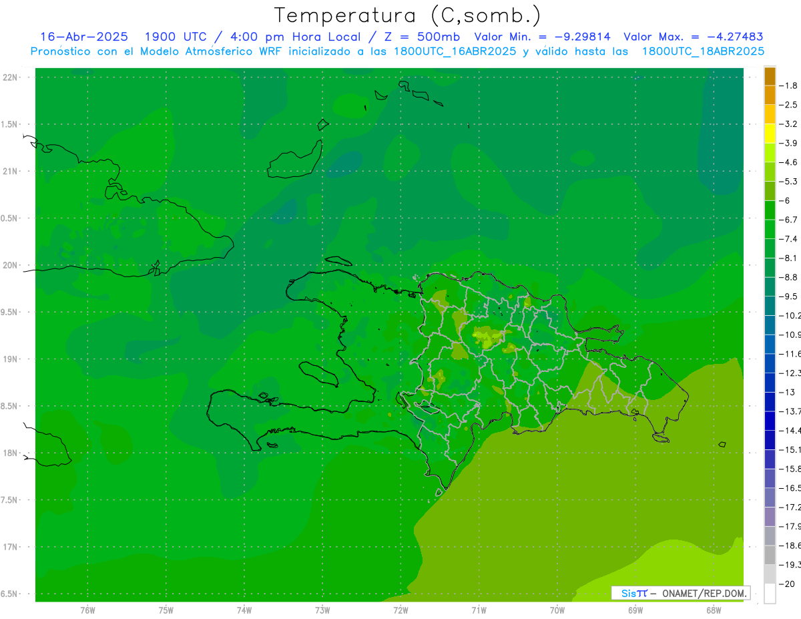Click the '68W' longitude label
Screen dimensions: 801x619
click(714, 610)
